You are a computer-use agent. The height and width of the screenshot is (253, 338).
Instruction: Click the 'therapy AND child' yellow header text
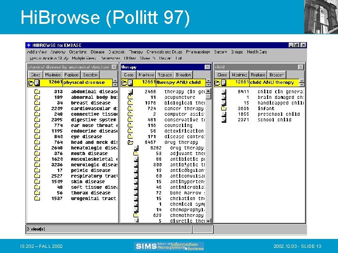178,82
